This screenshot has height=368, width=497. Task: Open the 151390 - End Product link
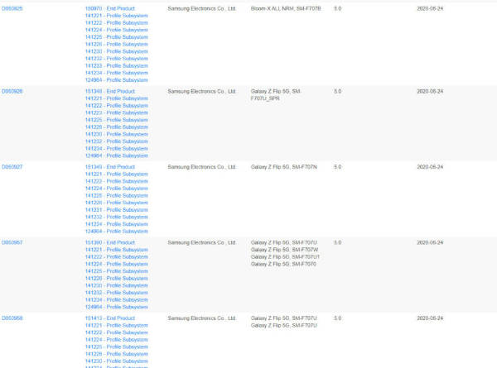(x=110, y=242)
